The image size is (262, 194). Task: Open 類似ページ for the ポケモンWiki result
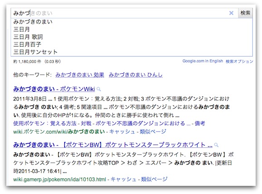click(x=153, y=132)
